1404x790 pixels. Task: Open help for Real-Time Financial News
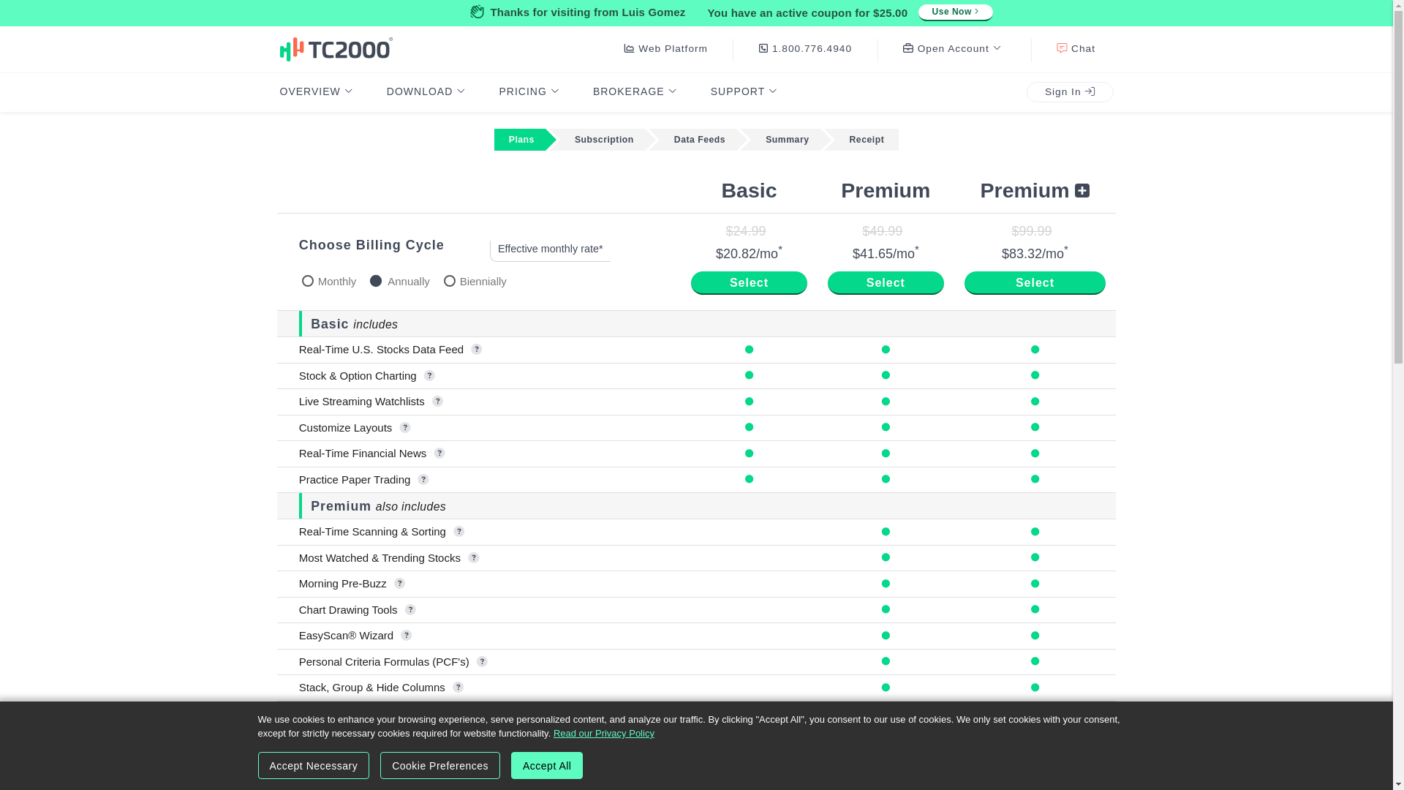(x=439, y=454)
